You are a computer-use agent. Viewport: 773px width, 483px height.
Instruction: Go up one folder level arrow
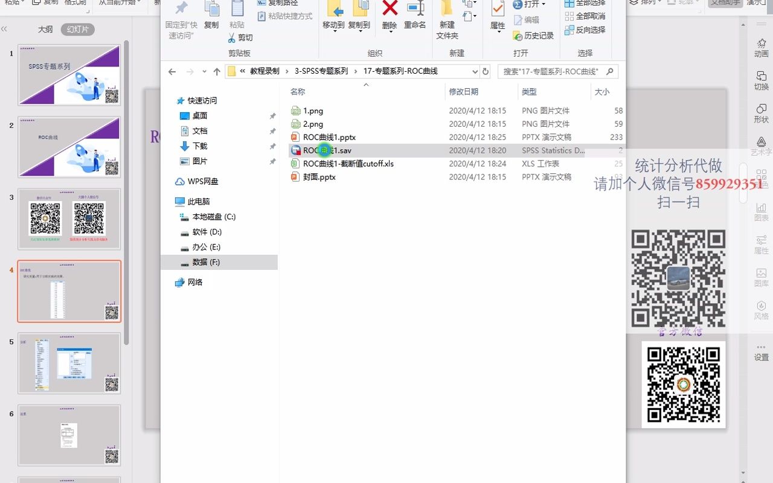[217, 71]
